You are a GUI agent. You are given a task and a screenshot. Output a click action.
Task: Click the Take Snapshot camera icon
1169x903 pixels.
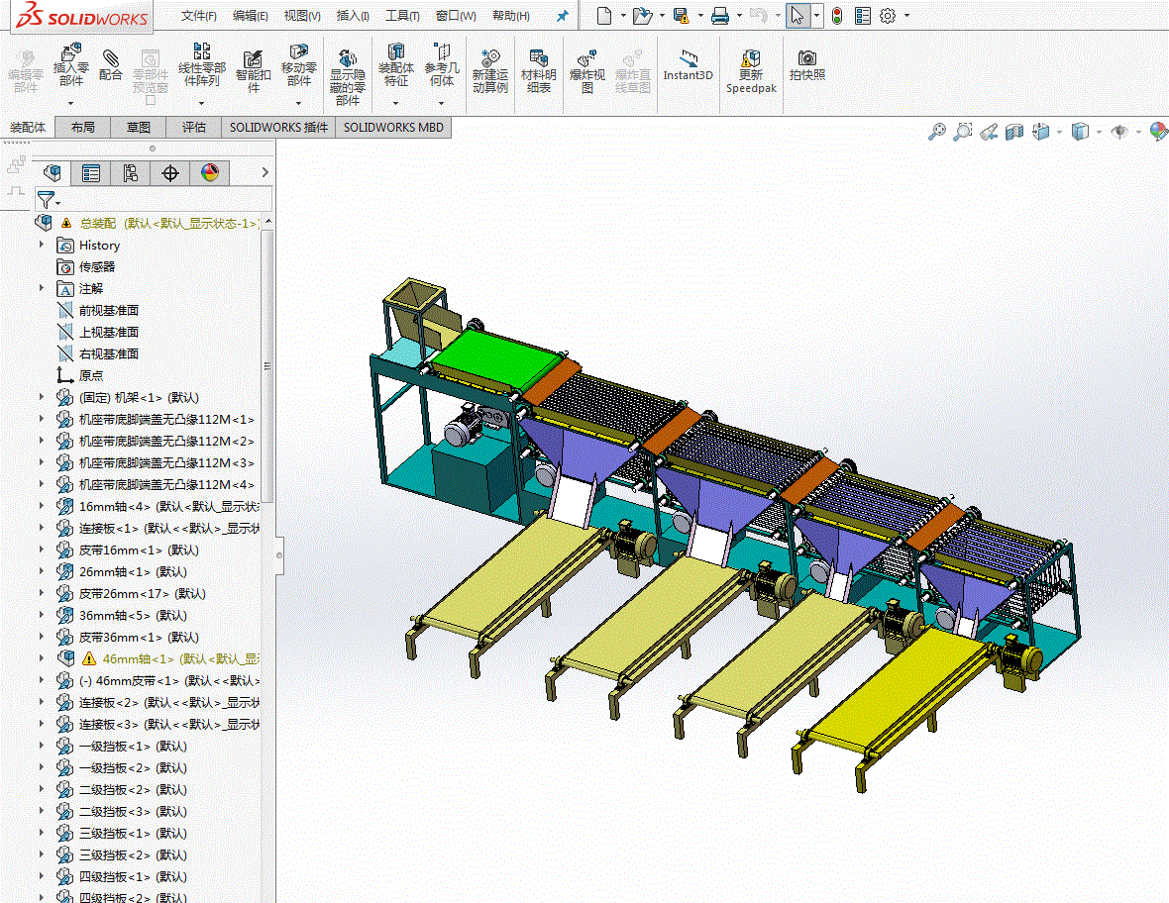[x=806, y=65]
